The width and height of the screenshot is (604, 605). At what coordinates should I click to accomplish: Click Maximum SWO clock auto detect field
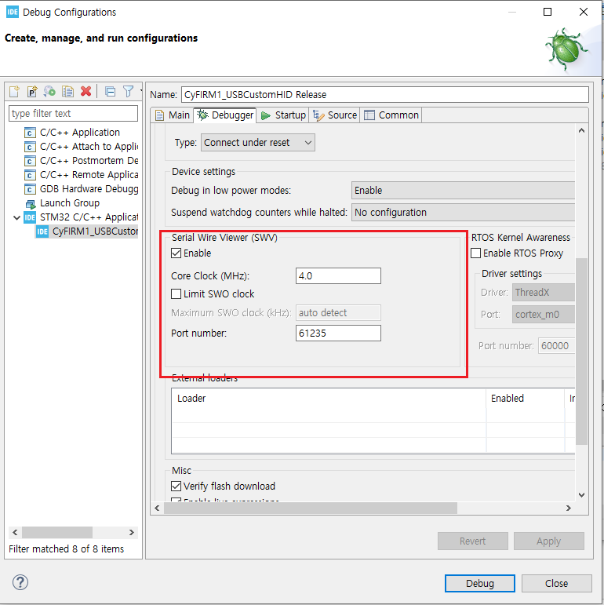pyautogui.click(x=338, y=312)
